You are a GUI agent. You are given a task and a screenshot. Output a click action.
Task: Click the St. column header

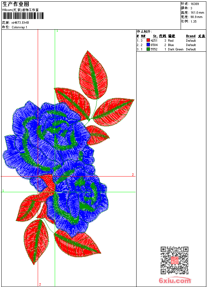(x=155, y=36)
